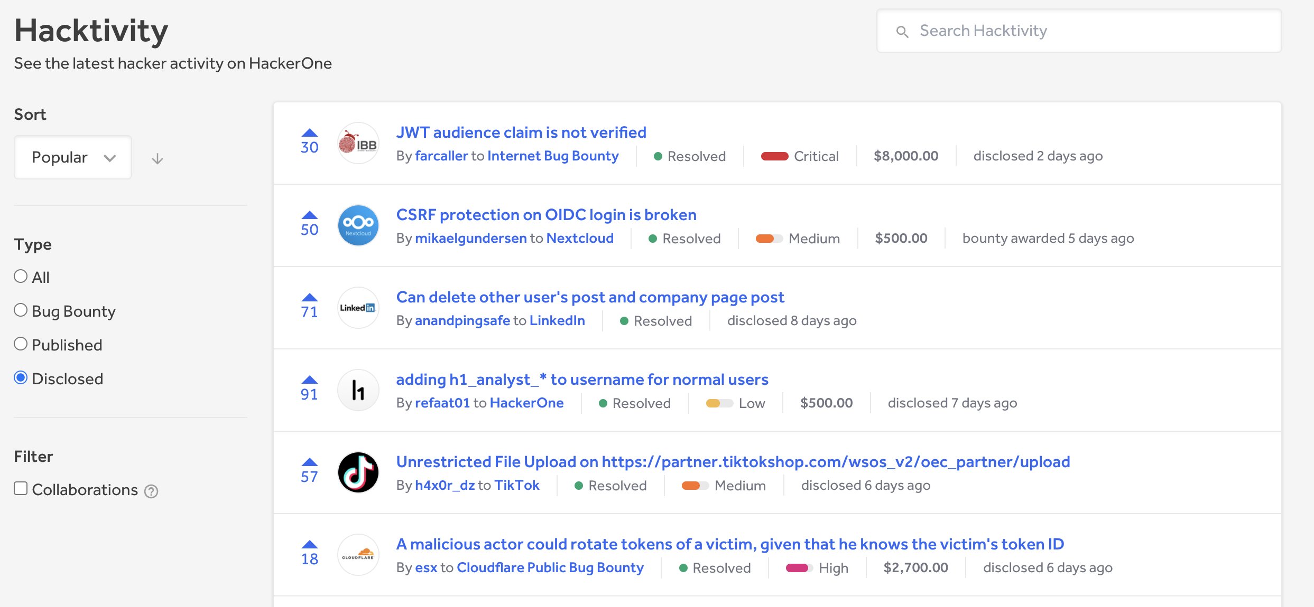This screenshot has height=607, width=1314.
Task: Click the Cloudflare program logo
Action: click(x=358, y=555)
